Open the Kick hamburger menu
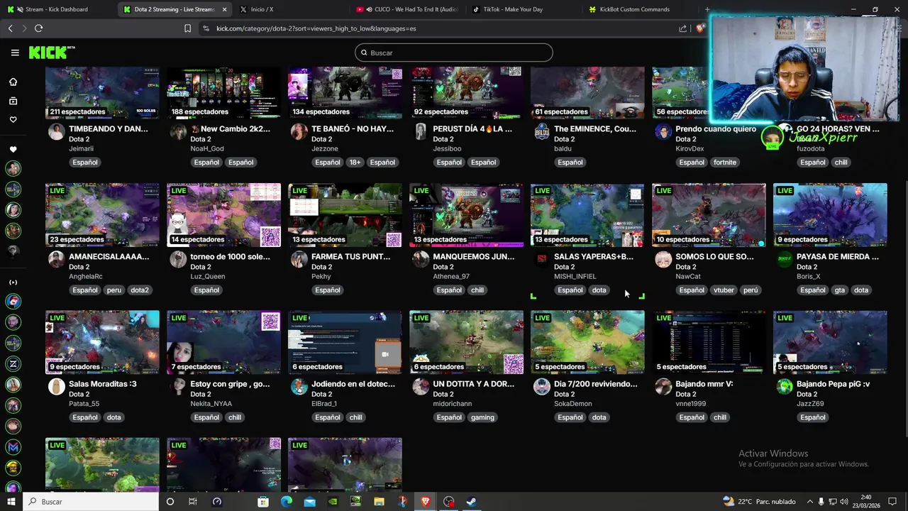 click(x=15, y=53)
